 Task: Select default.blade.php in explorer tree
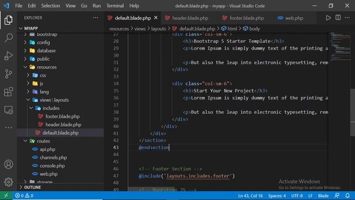pos(60,133)
